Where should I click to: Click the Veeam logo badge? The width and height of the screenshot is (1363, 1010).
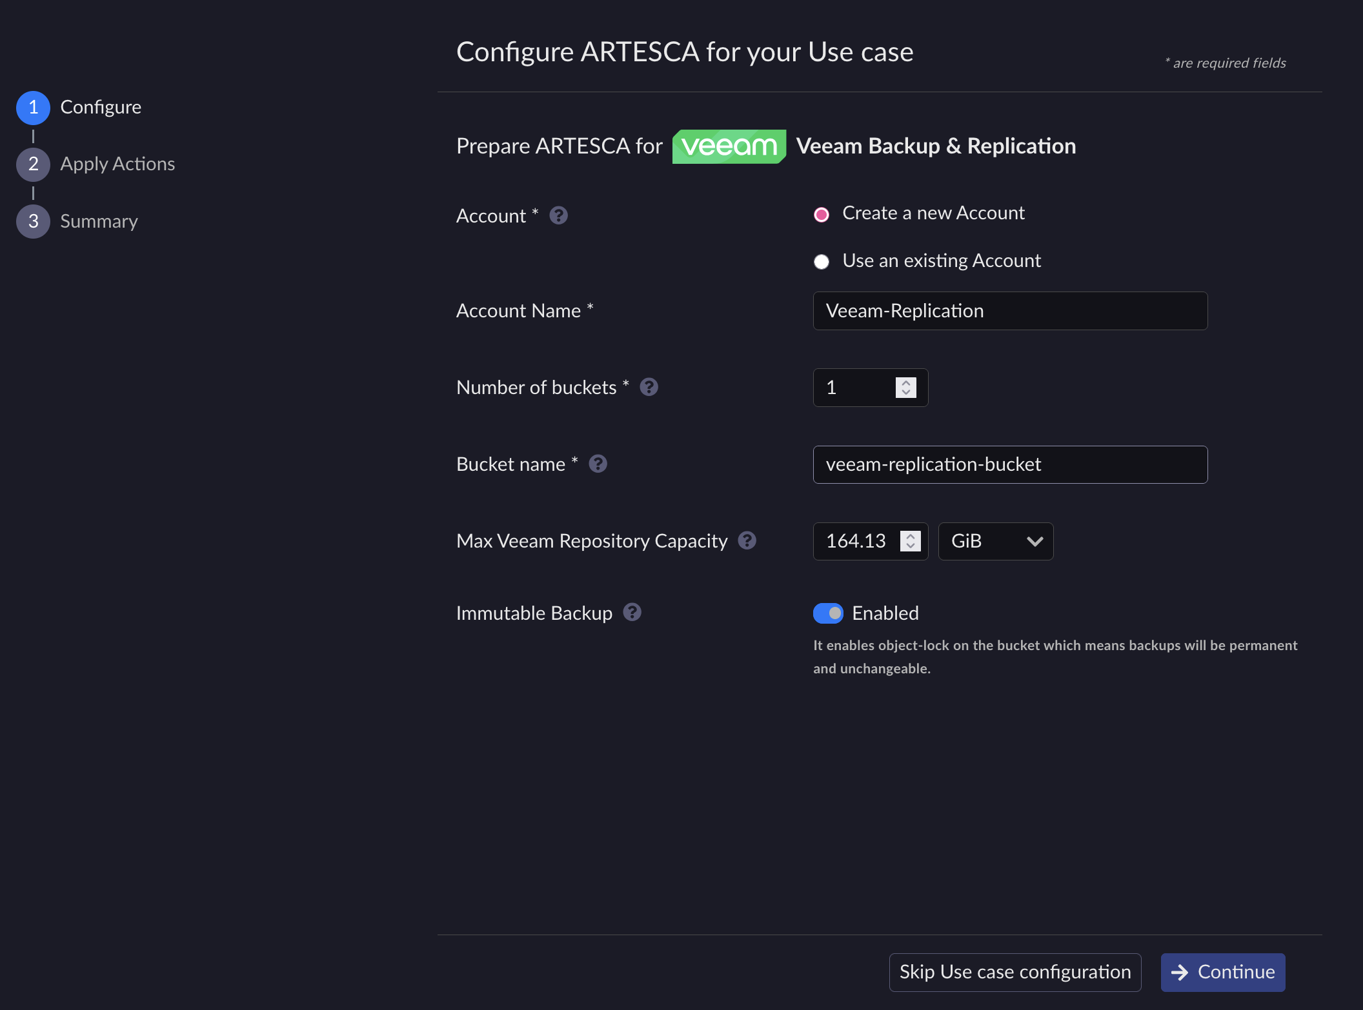click(x=729, y=146)
